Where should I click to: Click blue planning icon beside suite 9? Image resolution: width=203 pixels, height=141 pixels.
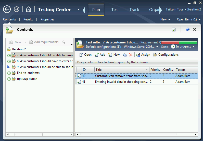8,67
